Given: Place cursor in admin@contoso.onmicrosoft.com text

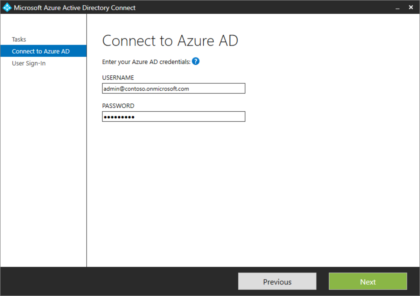Looking at the screenshot, I should pyautogui.click(x=146, y=88).
